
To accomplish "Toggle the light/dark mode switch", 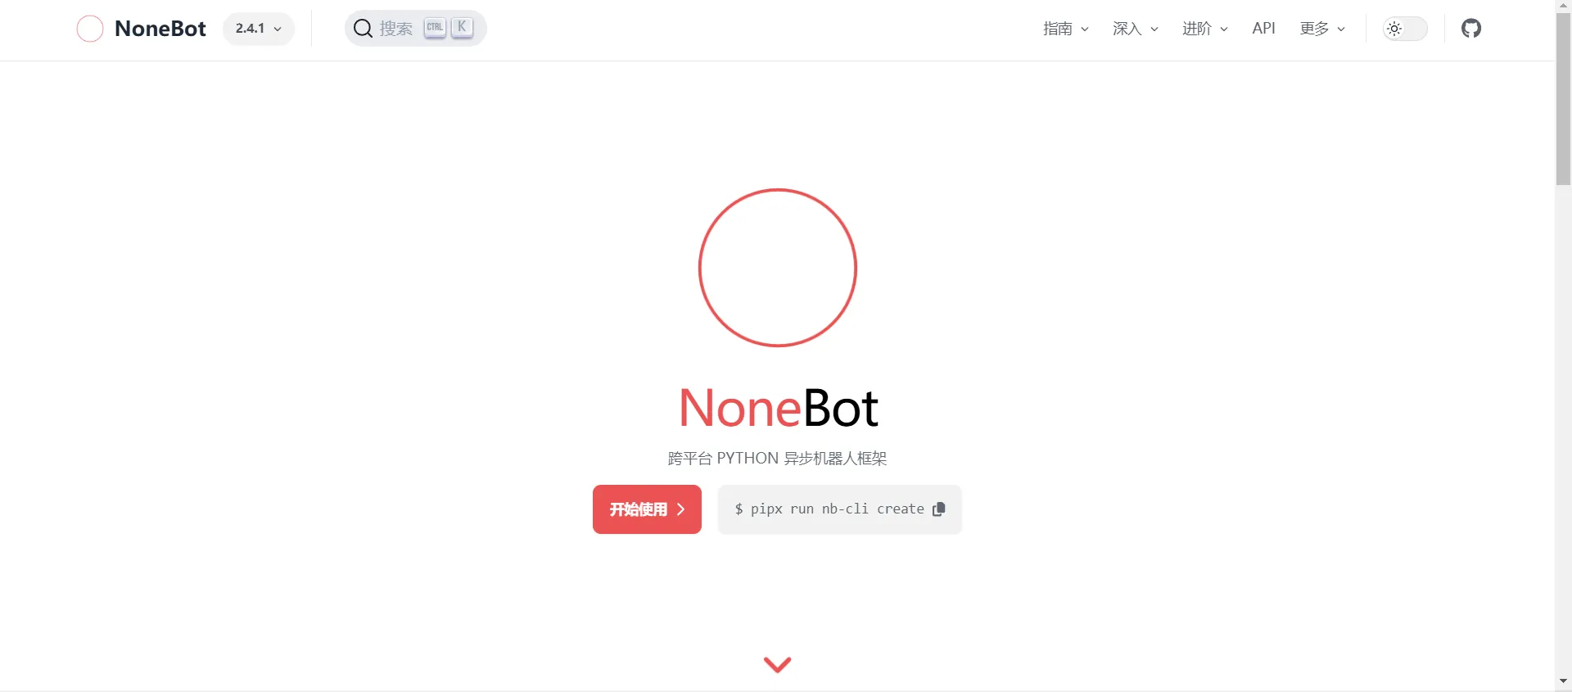I will 1405,29.
